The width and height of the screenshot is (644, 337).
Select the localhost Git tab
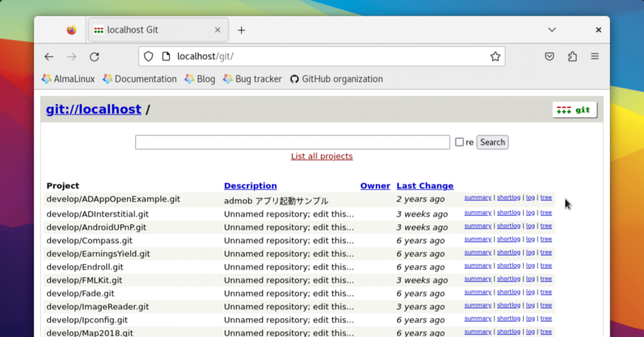[x=151, y=30]
